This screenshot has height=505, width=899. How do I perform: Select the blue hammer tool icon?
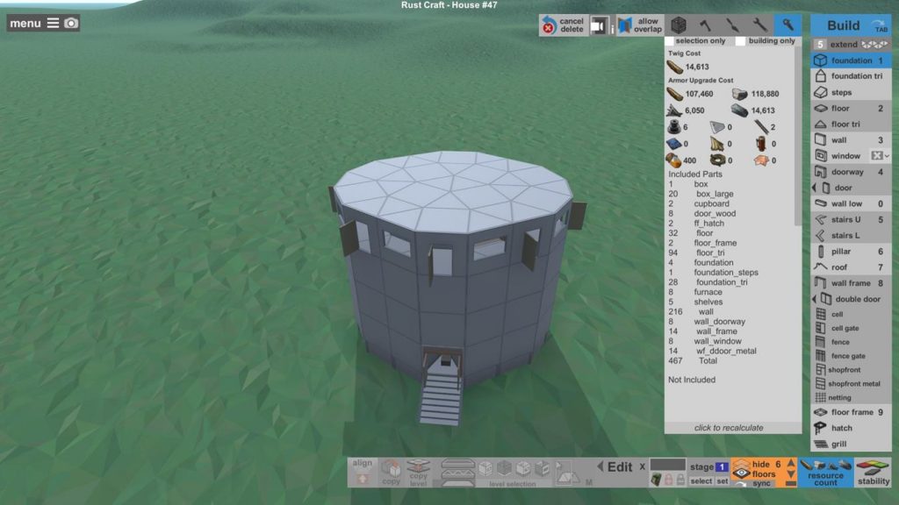[788, 25]
